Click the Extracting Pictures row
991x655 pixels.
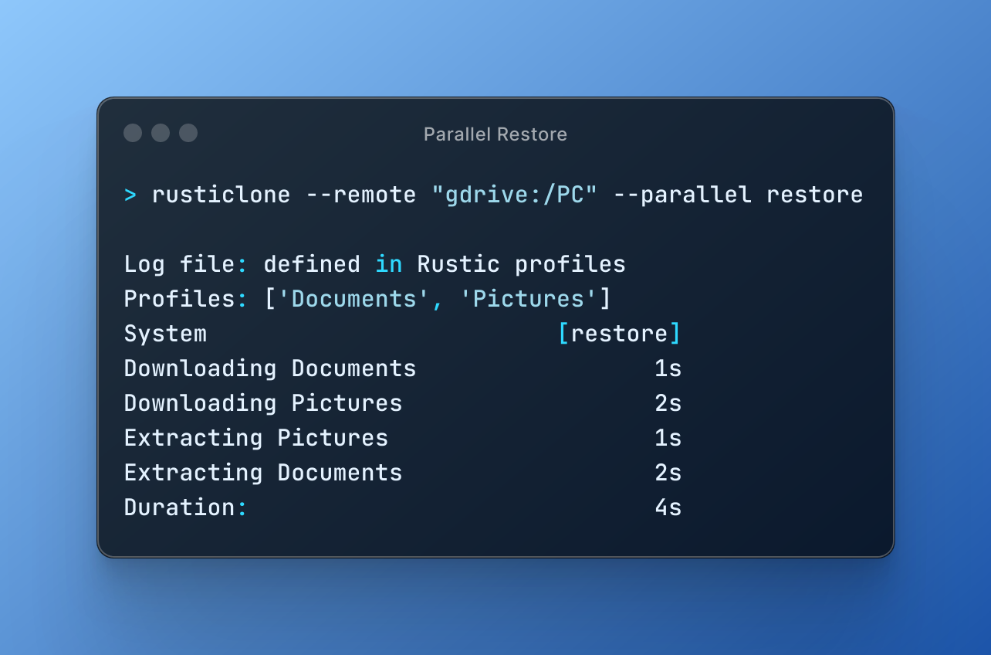[x=255, y=437]
